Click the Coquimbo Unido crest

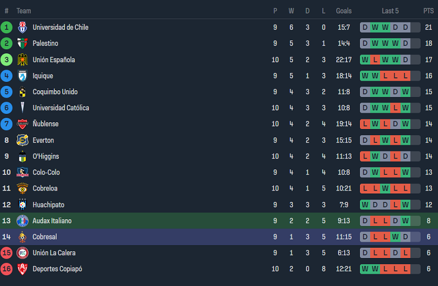click(22, 92)
